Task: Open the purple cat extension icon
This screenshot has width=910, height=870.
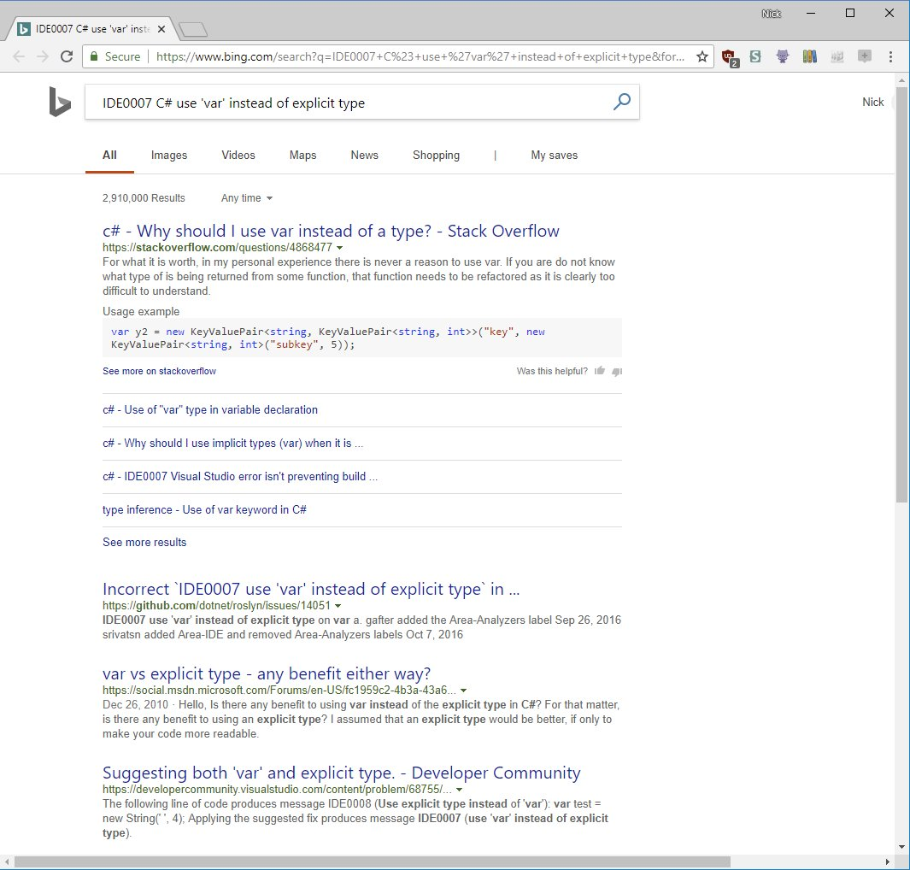Action: coord(783,56)
